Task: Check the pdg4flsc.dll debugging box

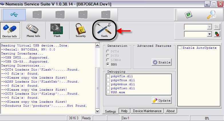Action: [x=108, y=88]
